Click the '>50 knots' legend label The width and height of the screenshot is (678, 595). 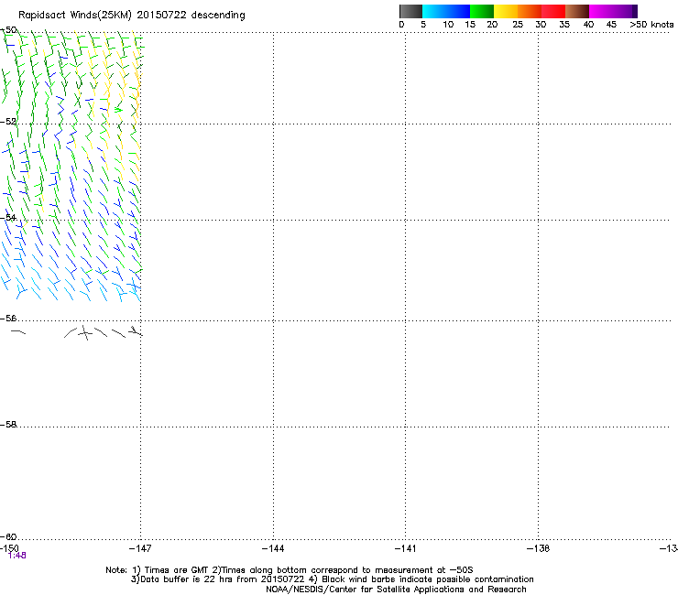click(x=651, y=25)
